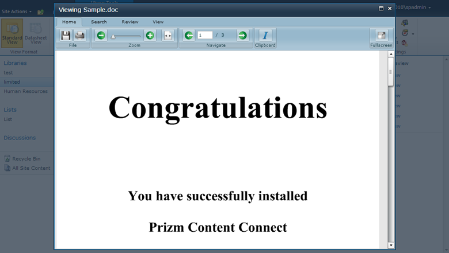Click the document scrollbar up arrow
The width and height of the screenshot is (449, 253).
(x=391, y=54)
